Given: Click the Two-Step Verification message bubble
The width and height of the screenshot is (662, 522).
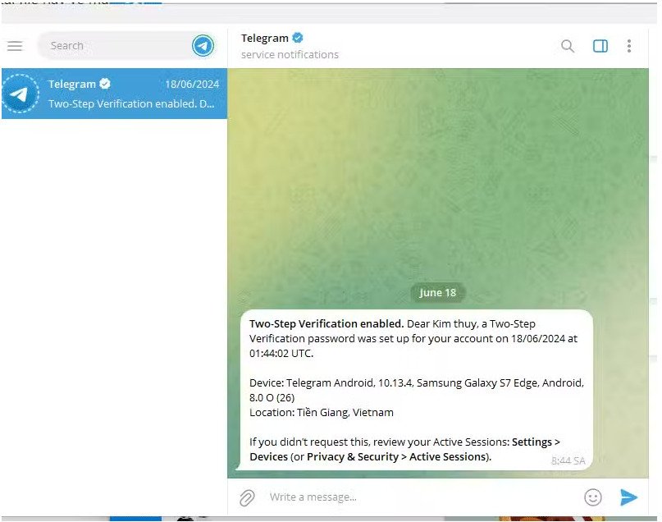Looking at the screenshot, I should pos(416,390).
